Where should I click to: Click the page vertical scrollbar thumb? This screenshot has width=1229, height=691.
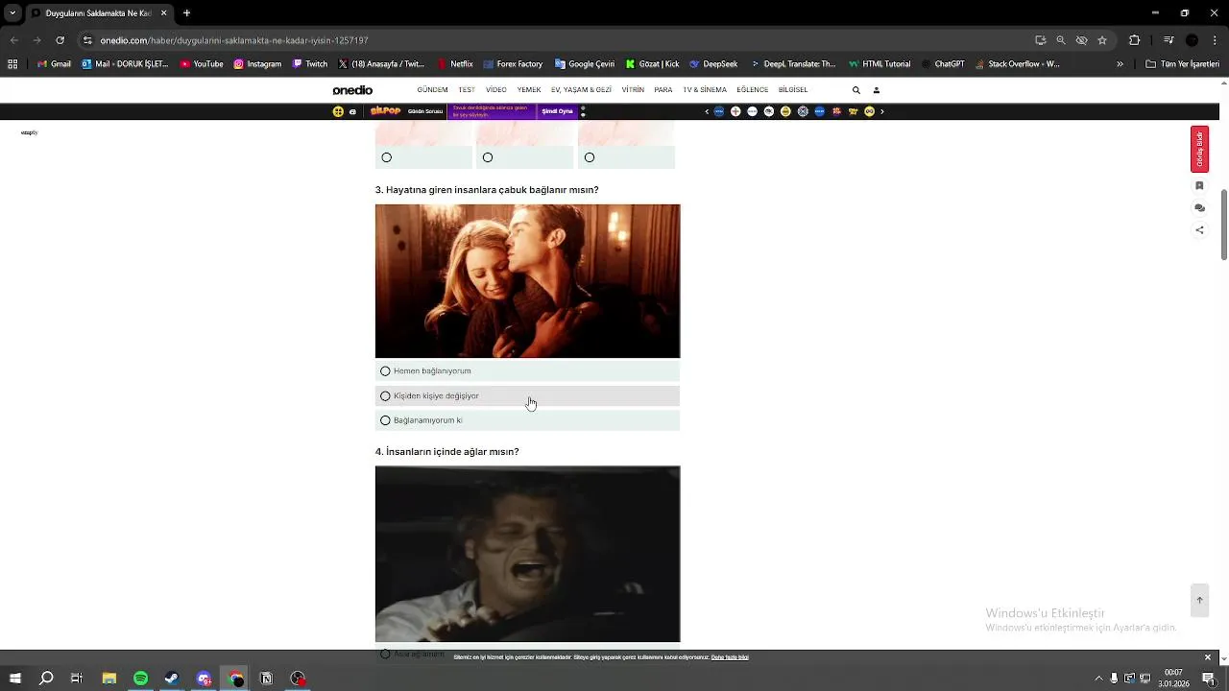coord(1224,224)
